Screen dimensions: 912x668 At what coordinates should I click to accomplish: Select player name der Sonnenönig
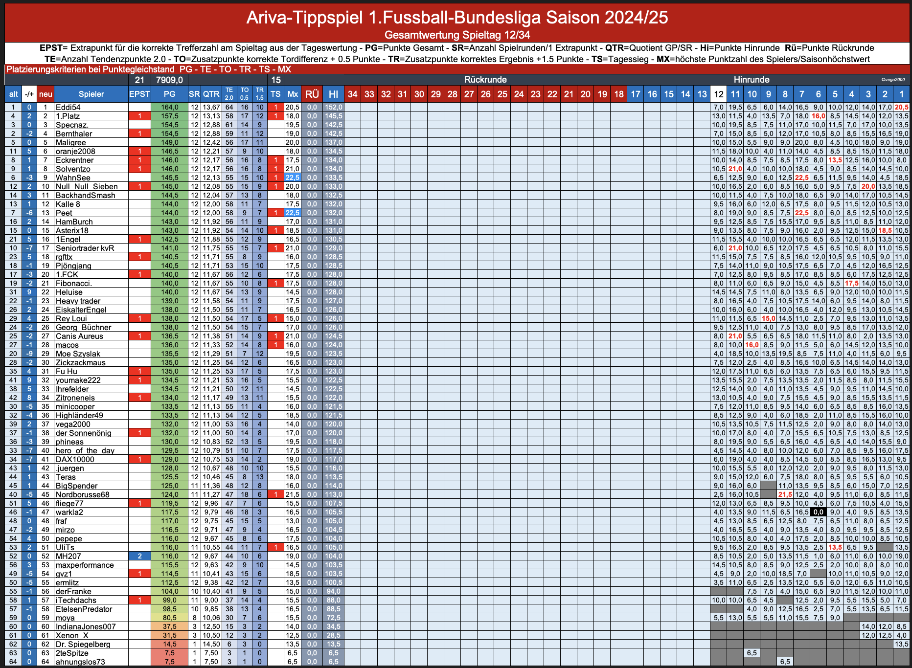pyautogui.click(x=84, y=433)
